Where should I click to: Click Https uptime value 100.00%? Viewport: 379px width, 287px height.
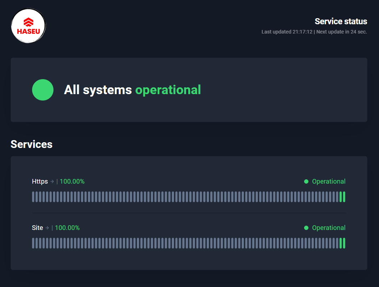tap(72, 181)
